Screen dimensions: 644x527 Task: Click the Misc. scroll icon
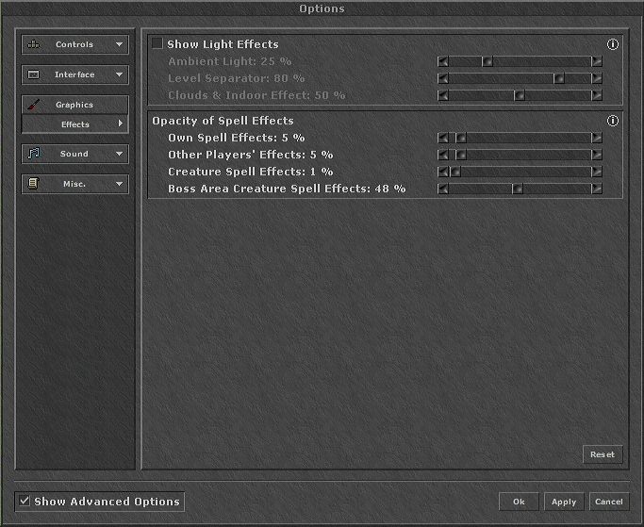(x=33, y=184)
